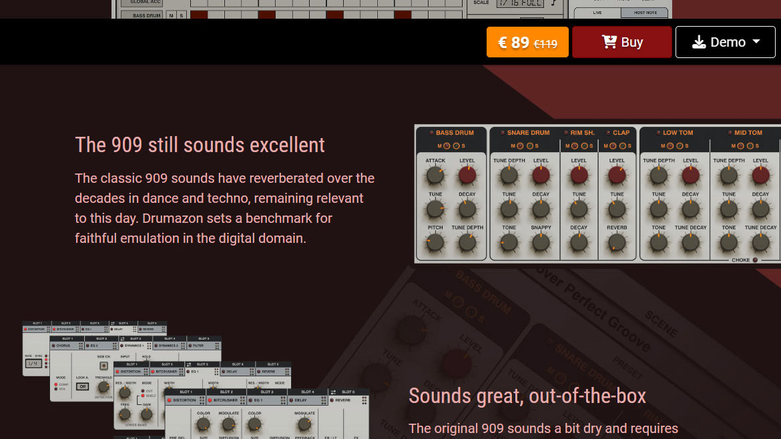This screenshot has height=439, width=781.
Task: Click the swap arrows icon beside Dynamics 1 slot
Action: [123, 339]
